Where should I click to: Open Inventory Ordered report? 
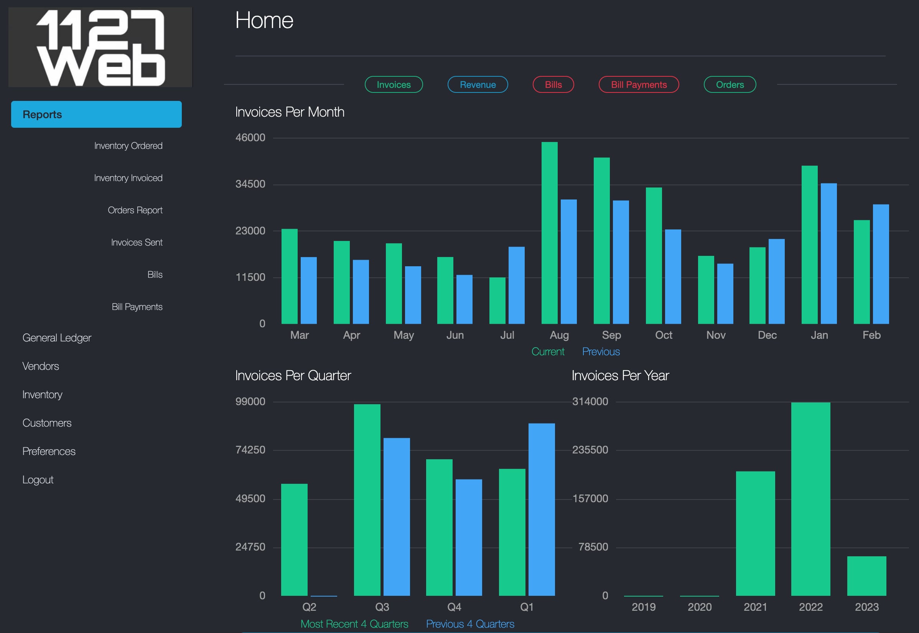click(128, 145)
